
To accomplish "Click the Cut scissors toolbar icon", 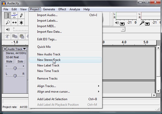I will point(7,36).
